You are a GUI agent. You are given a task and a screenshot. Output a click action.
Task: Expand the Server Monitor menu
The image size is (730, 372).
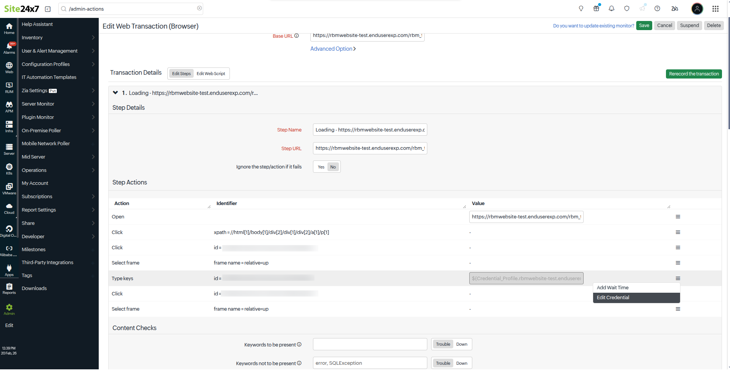click(38, 104)
